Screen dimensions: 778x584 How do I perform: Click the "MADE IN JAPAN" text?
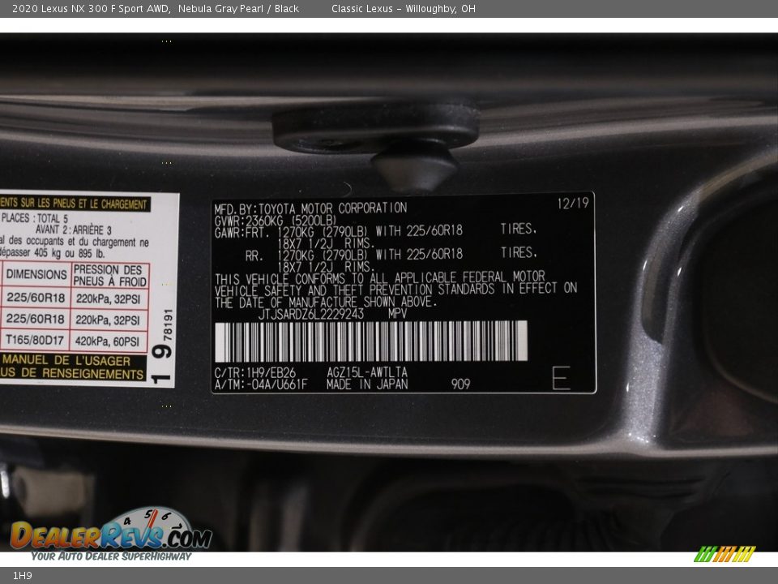pos(367,384)
